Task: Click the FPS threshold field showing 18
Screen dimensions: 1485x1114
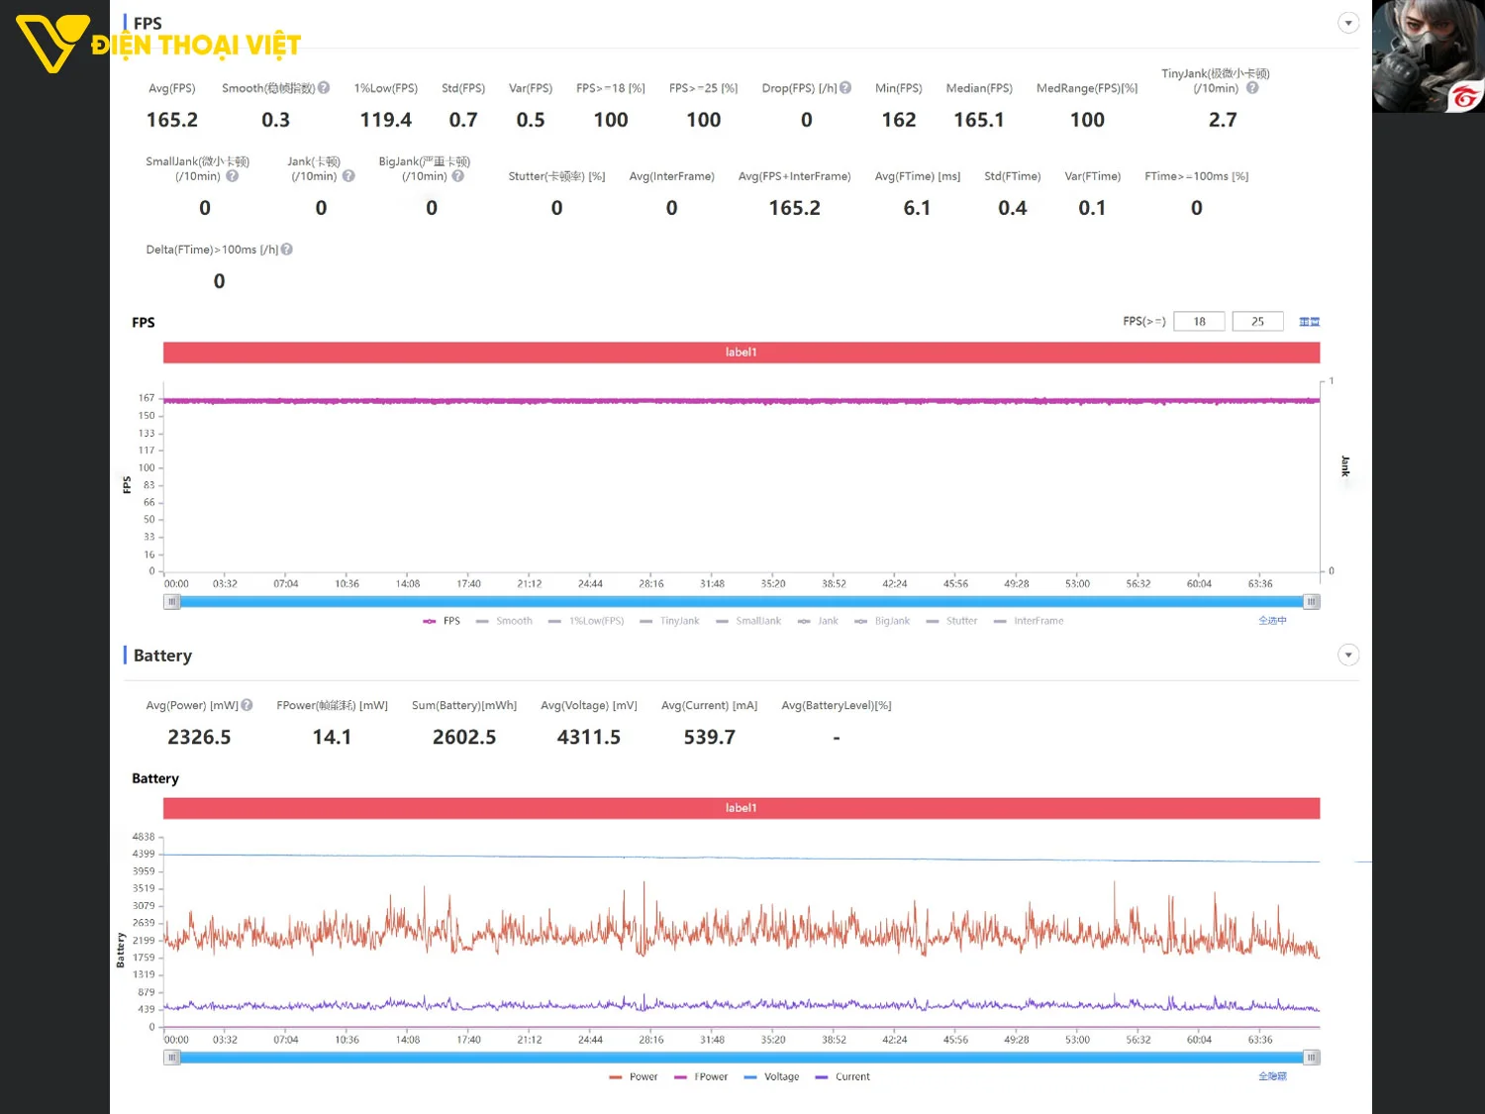Action: [x=1199, y=322]
